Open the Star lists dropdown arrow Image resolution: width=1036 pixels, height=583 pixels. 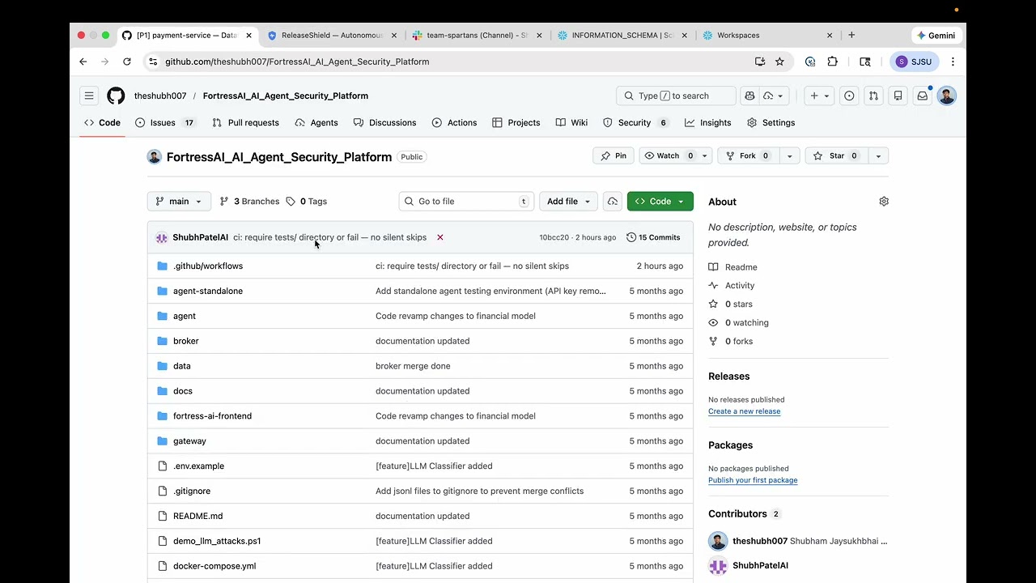(x=878, y=155)
